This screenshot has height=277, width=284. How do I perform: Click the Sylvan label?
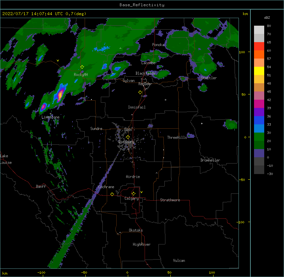pyautogui.click(x=128, y=81)
